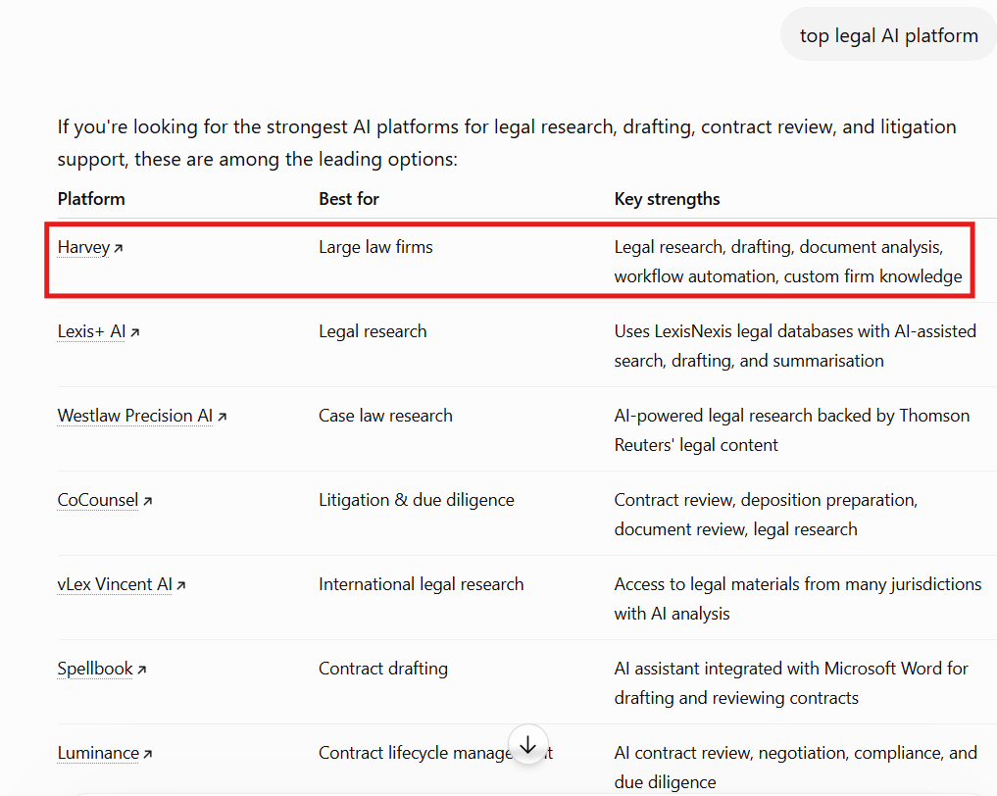
Task: Click the external arrow icon beside Westlaw Precision AI
Action: click(x=222, y=417)
